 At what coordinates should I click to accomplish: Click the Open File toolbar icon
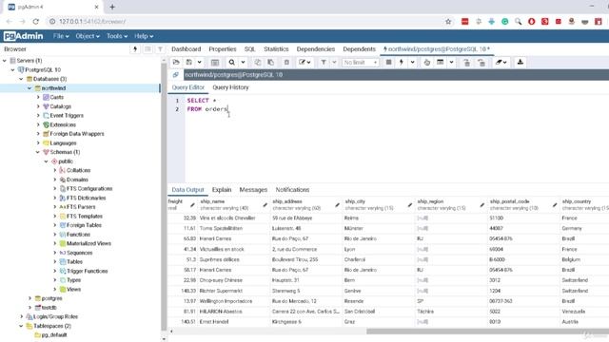(176, 62)
